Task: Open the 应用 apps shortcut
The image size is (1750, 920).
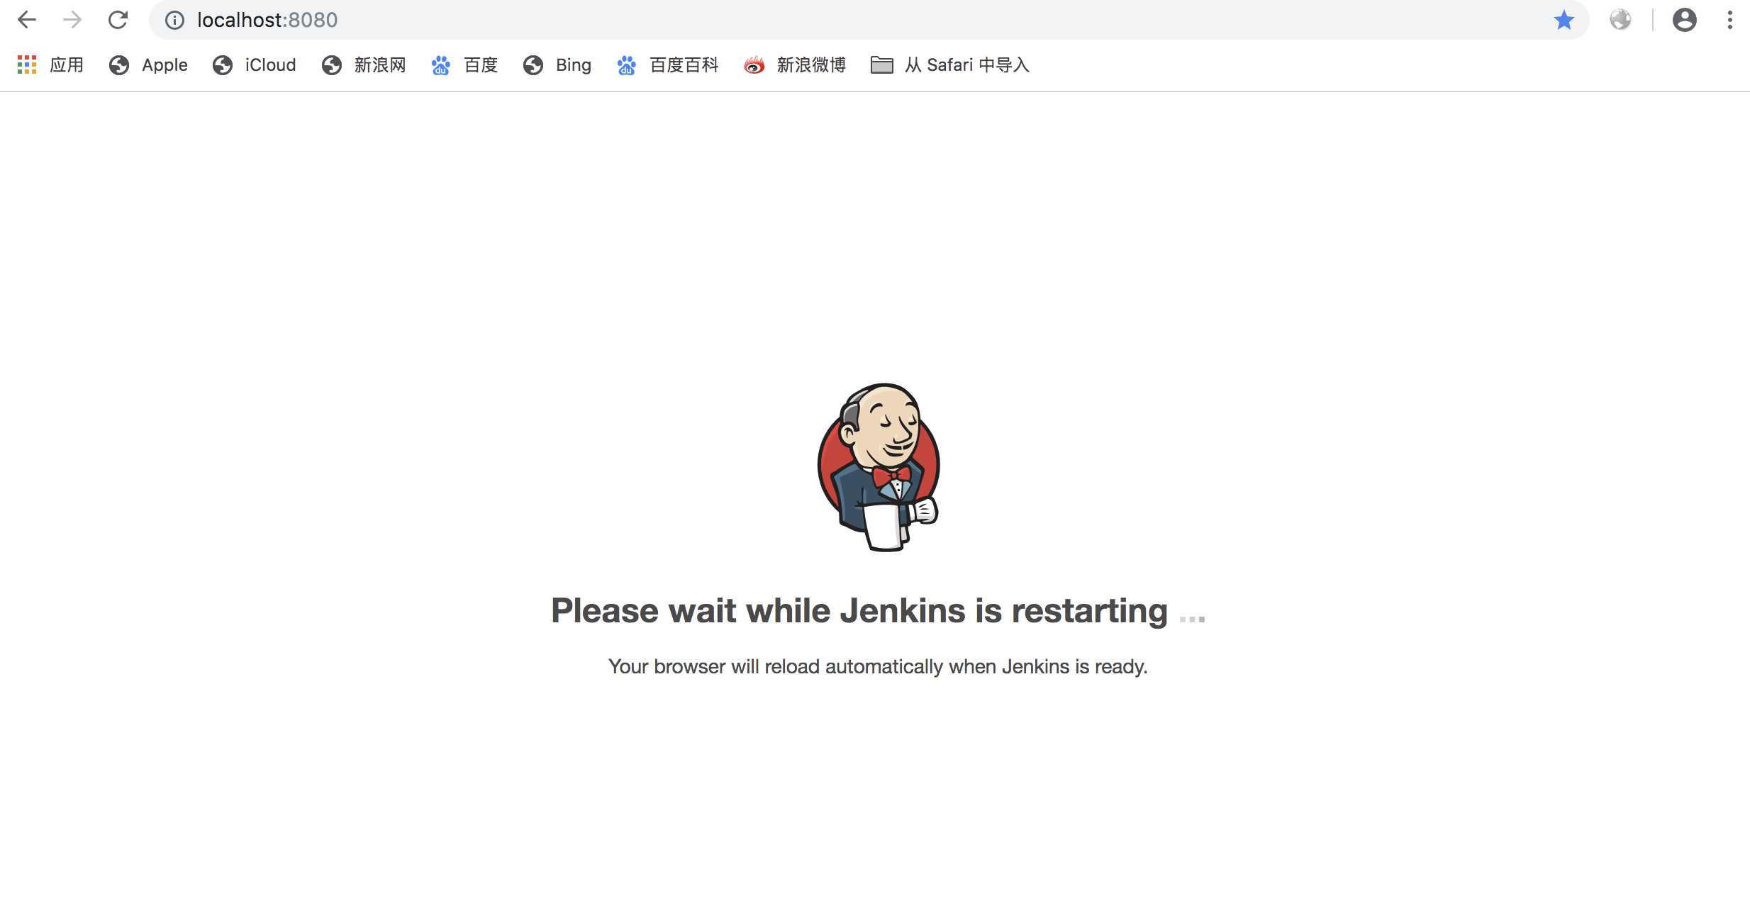Action: click(50, 65)
